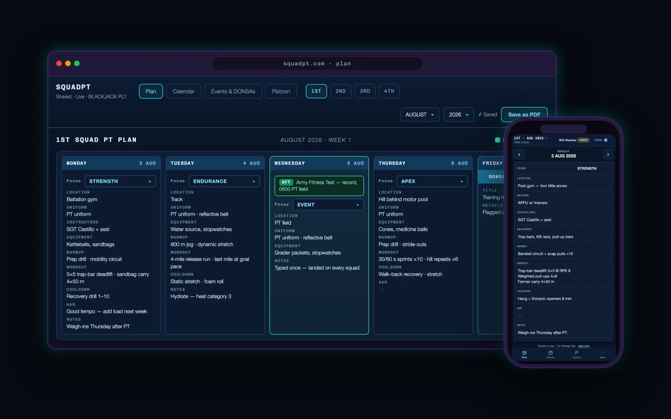Switch to the Plan tab

(x=151, y=91)
